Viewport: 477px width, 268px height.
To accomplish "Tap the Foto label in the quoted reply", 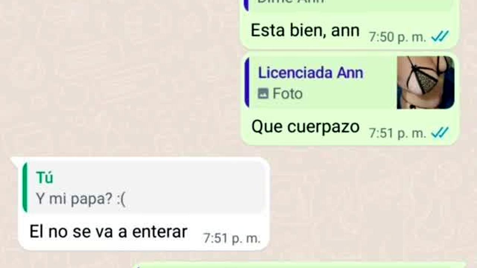I will tap(287, 93).
